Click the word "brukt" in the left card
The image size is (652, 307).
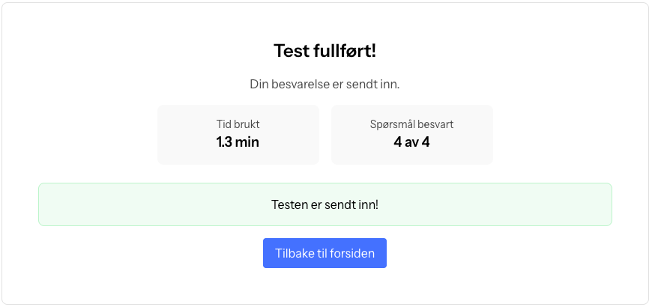coord(247,124)
